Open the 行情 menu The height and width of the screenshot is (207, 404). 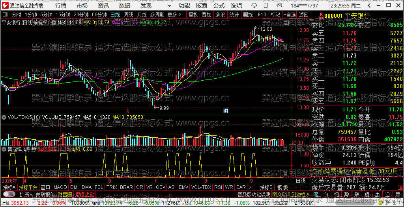tap(61, 6)
